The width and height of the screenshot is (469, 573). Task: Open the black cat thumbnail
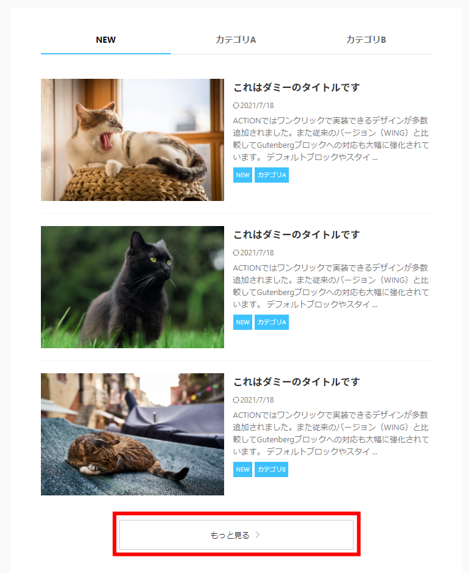click(133, 287)
